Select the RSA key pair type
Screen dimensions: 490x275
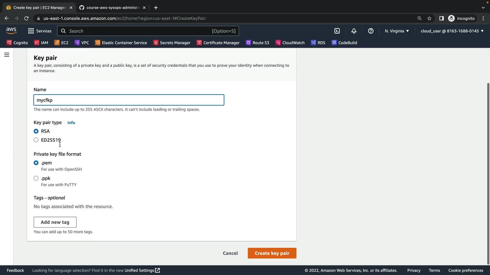[x=36, y=131]
